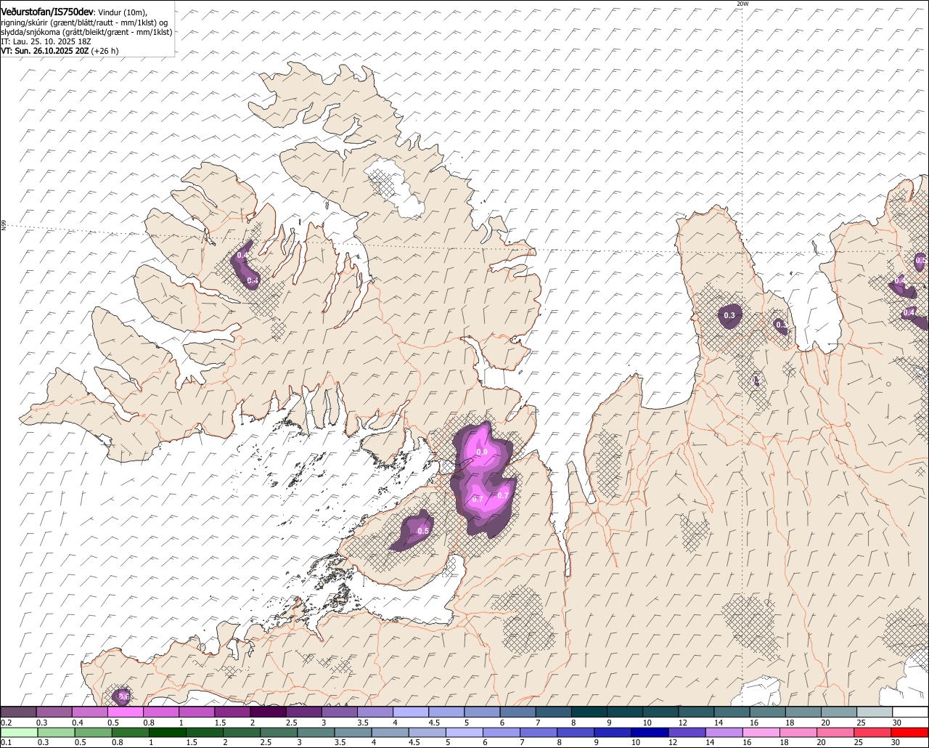Pick the lower legend swatch starting at 14

click(x=724, y=733)
